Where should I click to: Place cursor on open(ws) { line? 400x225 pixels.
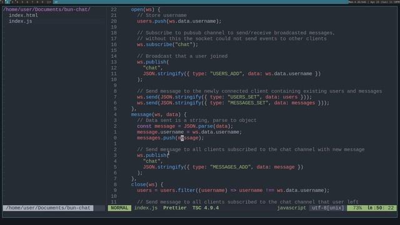click(x=146, y=10)
